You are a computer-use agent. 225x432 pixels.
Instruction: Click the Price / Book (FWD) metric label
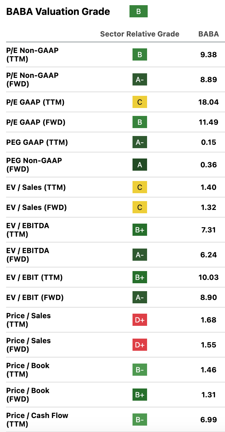click(x=28, y=395)
